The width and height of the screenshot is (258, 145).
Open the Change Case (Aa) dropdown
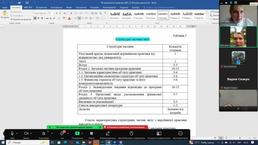click(65, 13)
